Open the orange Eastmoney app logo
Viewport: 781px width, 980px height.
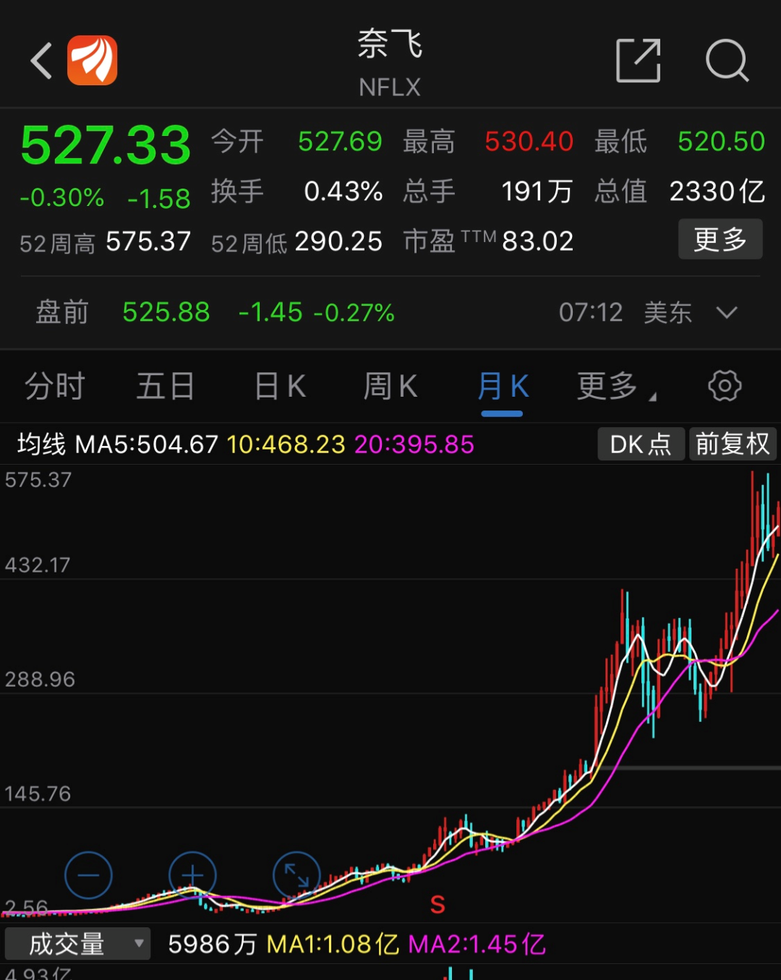pyautogui.click(x=93, y=61)
